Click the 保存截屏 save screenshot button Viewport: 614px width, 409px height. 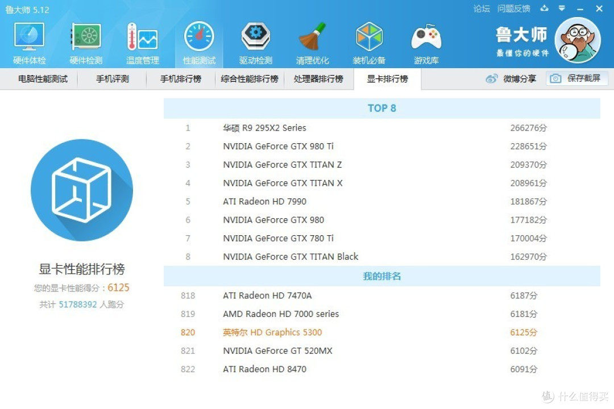[577, 78]
